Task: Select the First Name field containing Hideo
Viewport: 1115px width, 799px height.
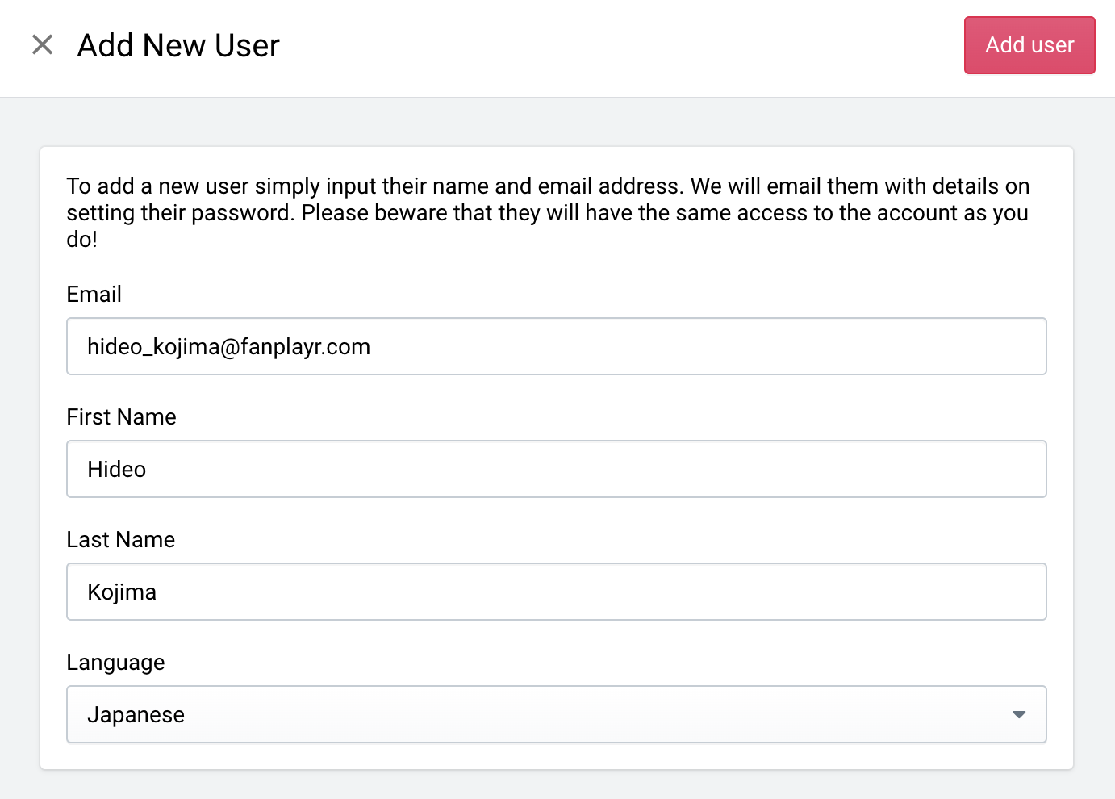Action: coord(557,469)
